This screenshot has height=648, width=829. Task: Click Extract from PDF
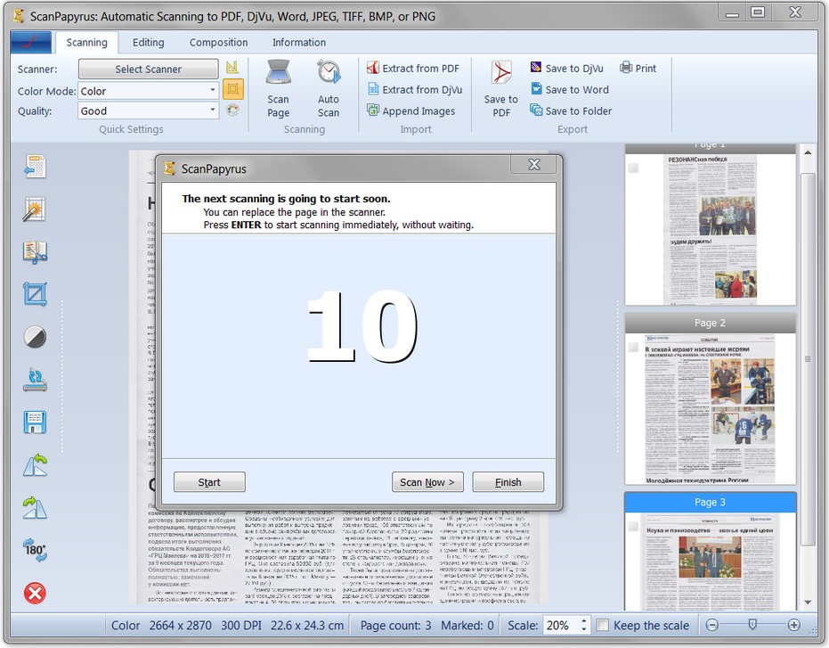coord(413,69)
